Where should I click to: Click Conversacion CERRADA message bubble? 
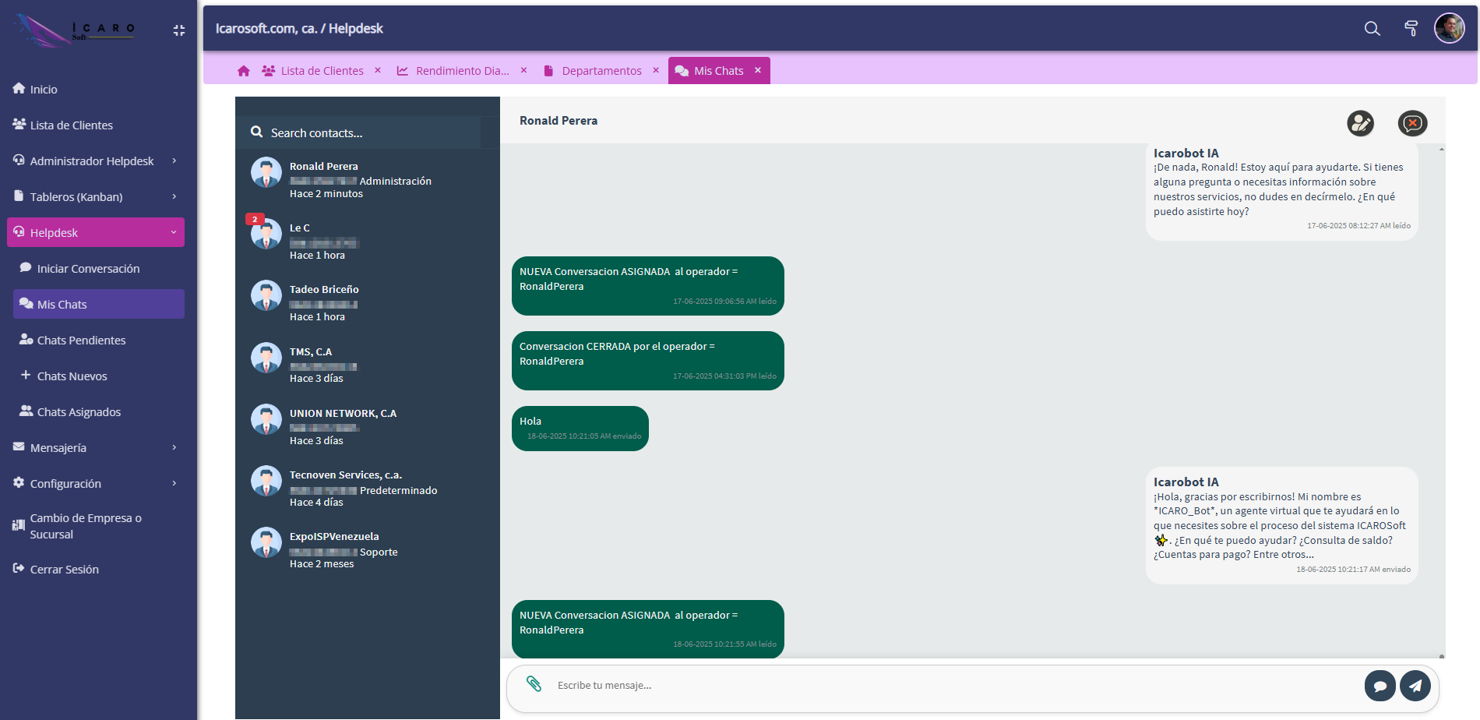[648, 361]
